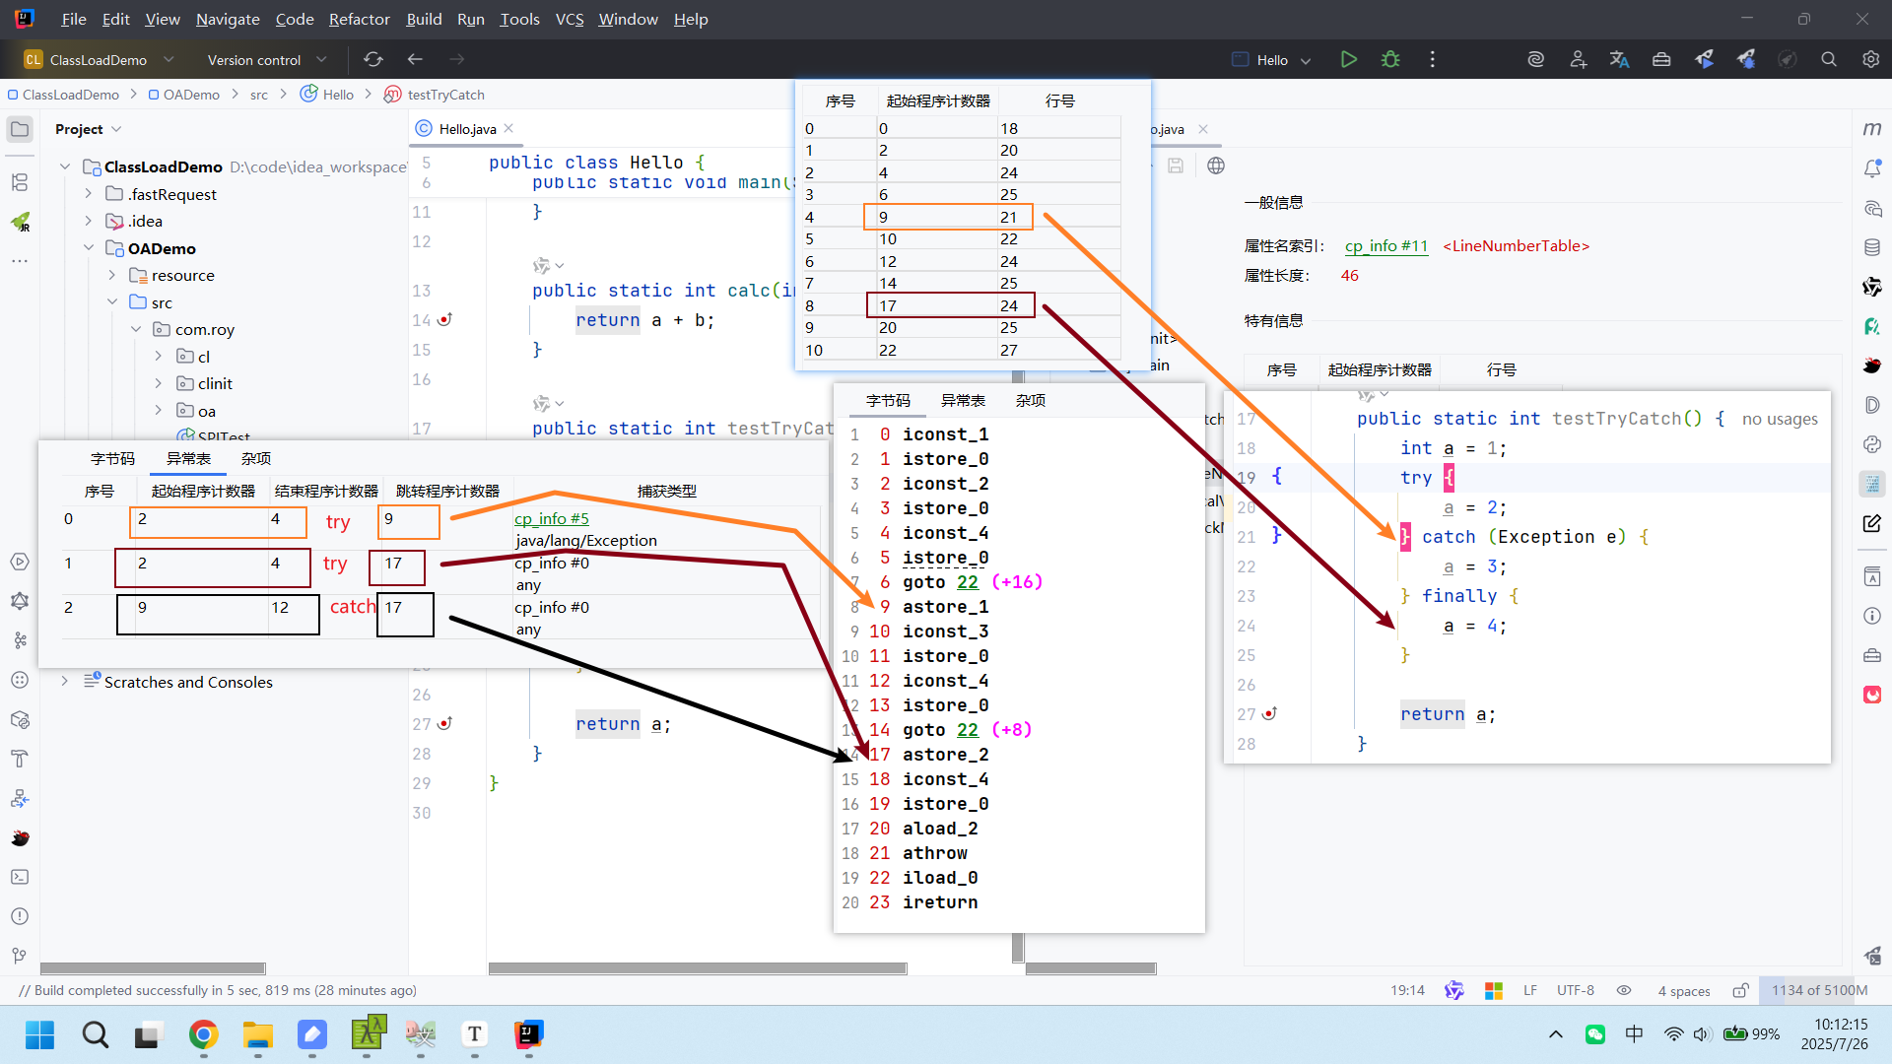Image resolution: width=1892 pixels, height=1064 pixels.
Task: Open Git tool window icon
Action: (x=20, y=956)
